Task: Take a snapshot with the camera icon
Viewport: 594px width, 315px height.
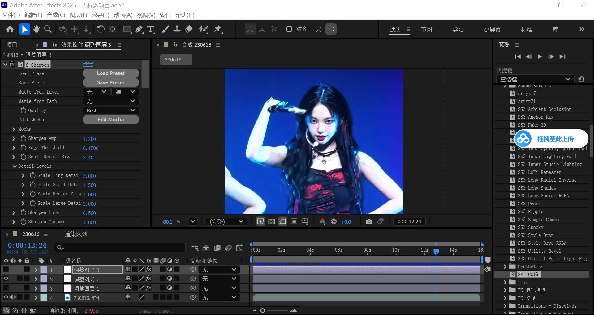Action: coord(369,221)
